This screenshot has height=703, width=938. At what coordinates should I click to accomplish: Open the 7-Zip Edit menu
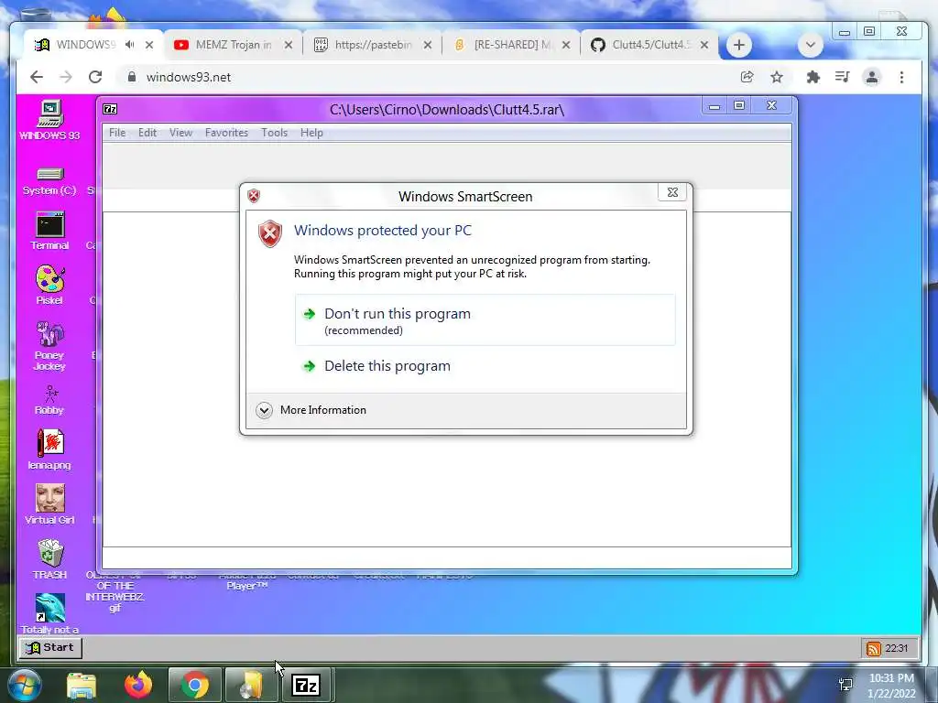(147, 133)
